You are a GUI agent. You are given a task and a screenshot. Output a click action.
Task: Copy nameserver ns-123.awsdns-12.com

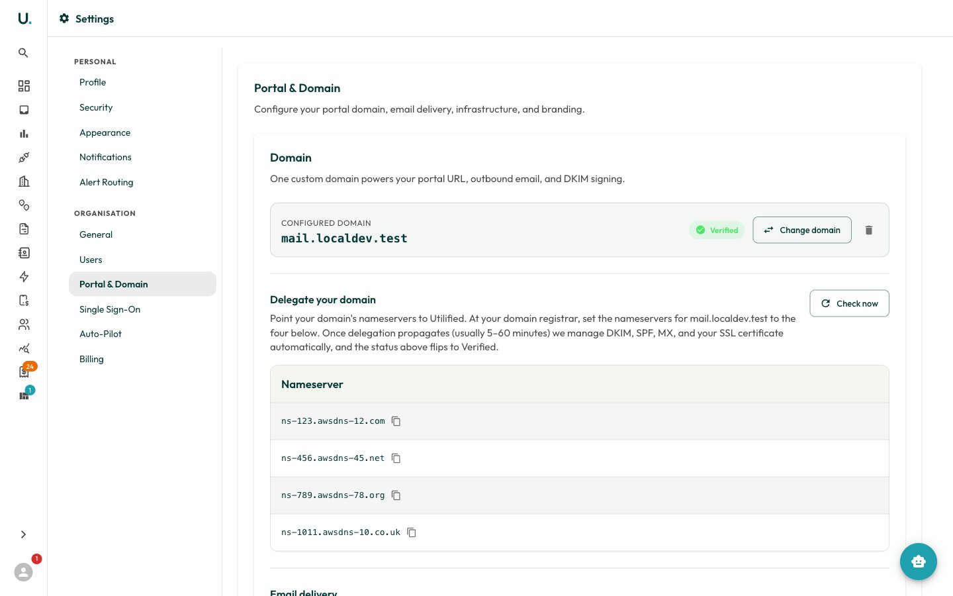pos(396,421)
